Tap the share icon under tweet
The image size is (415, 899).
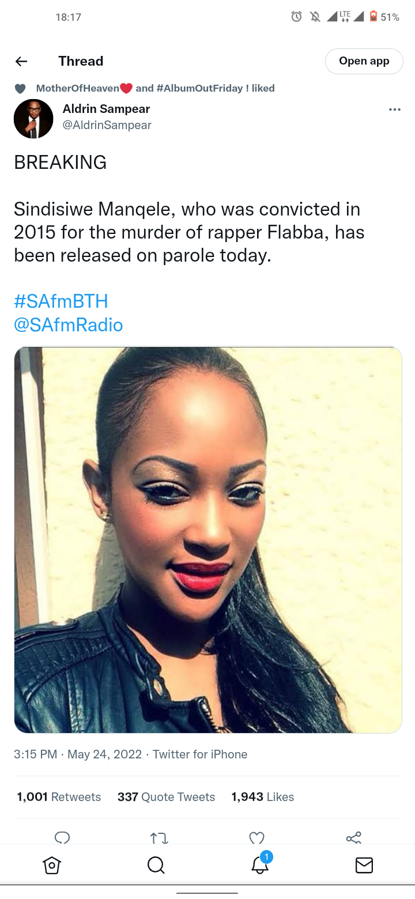click(353, 838)
